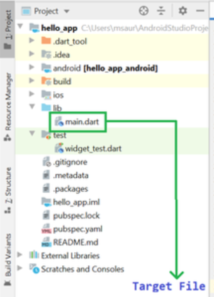Collapse the hello_app root node arrow
Viewport: 214px width, 297px height.
20,26
